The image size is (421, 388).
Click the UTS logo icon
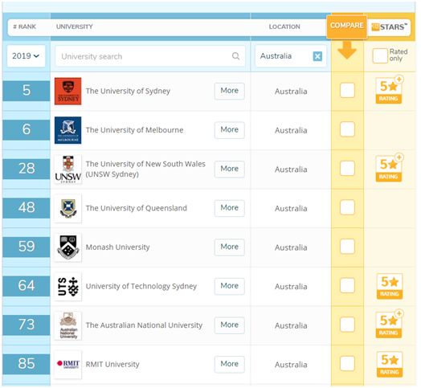(68, 286)
